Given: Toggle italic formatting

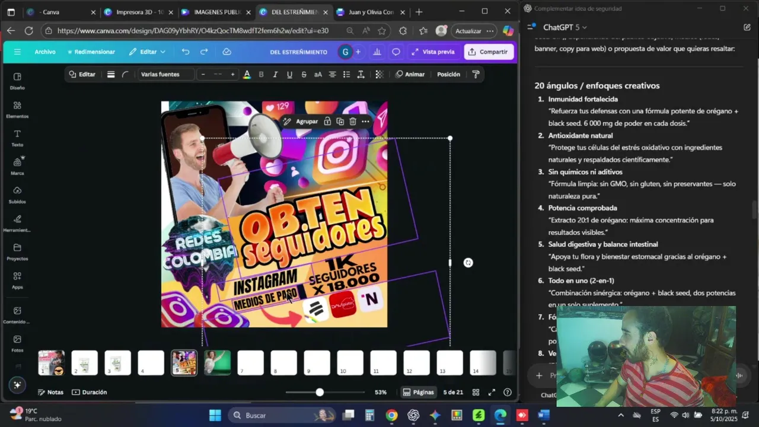Looking at the screenshot, I should pyautogui.click(x=275, y=75).
